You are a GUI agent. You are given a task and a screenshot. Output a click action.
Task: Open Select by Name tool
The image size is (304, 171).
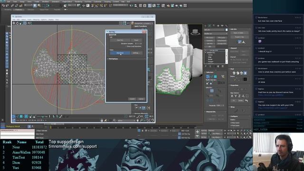coord(39,6)
